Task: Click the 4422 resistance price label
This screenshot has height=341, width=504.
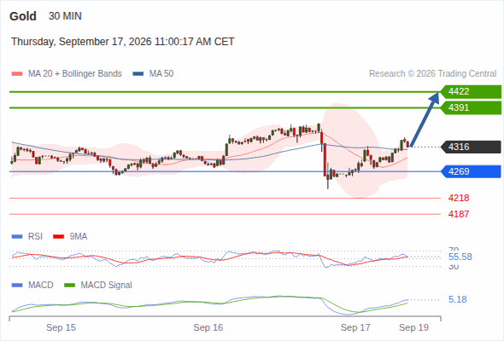Action: tap(471, 92)
